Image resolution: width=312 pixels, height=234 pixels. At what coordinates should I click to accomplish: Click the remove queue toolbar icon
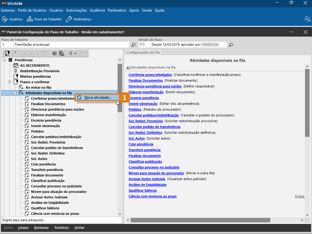[x=14, y=53]
